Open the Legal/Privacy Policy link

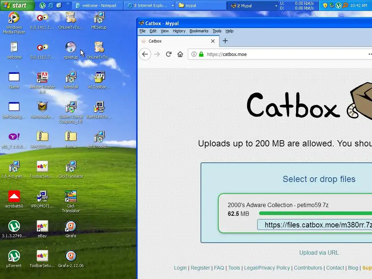(x=267, y=268)
